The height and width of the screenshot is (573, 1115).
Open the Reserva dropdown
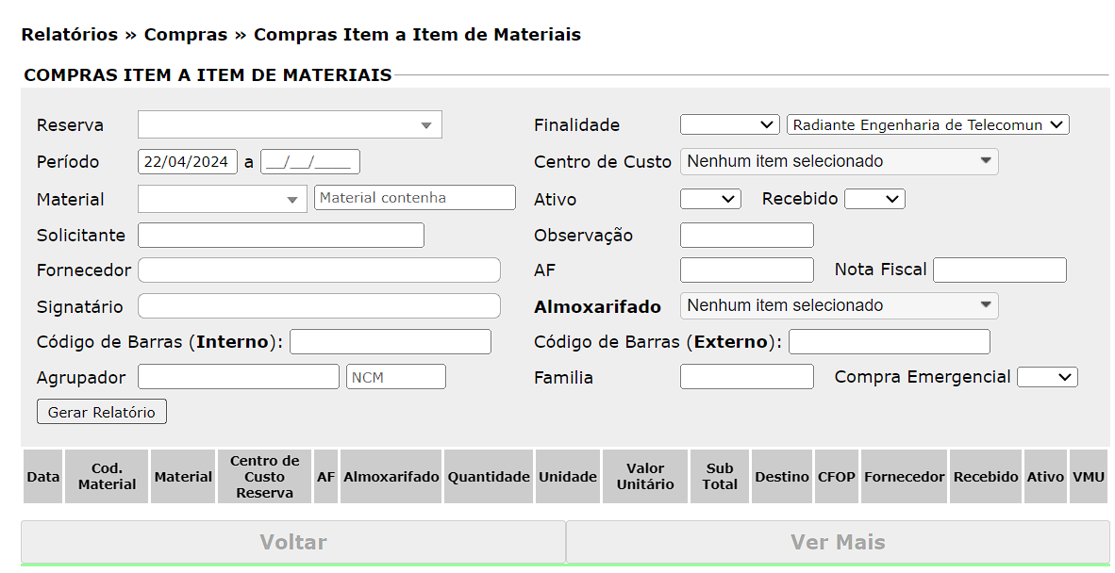(x=290, y=125)
